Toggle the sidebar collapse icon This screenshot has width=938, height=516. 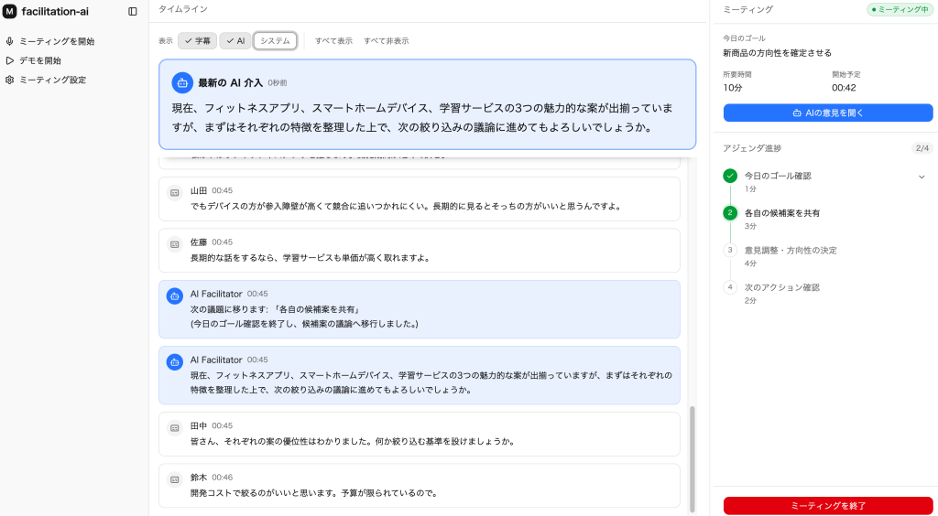133,11
